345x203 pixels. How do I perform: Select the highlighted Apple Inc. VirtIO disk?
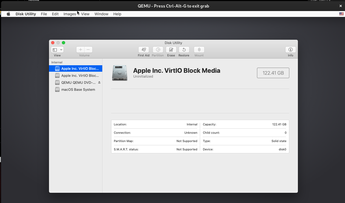(x=76, y=68)
